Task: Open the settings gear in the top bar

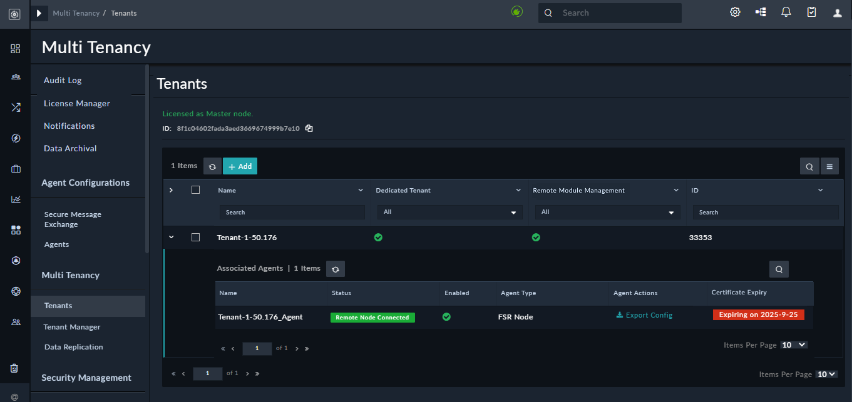Action: [x=735, y=11]
